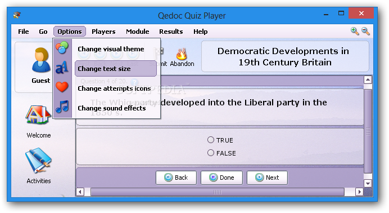Click the horizontal scrollbar right arrow
Screen dimensions: 389x213
[x=359, y=192]
